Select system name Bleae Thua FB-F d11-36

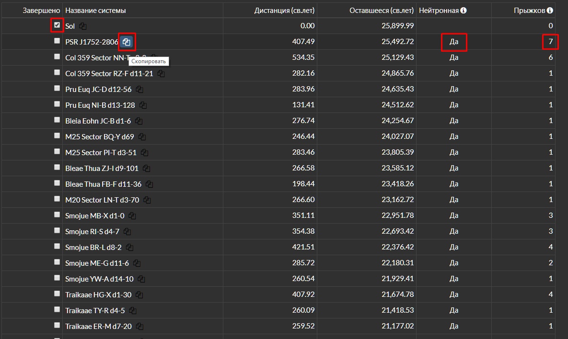(x=103, y=184)
